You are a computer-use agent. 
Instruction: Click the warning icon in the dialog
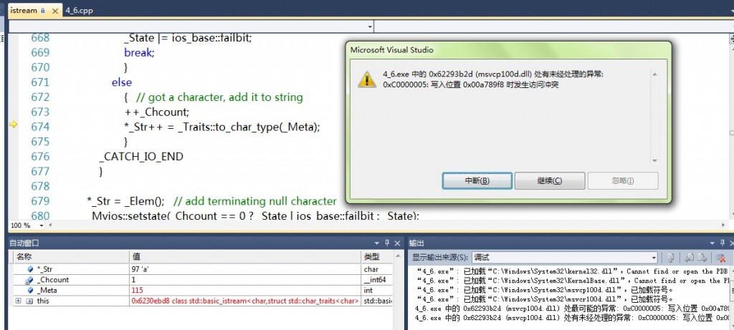[367, 79]
